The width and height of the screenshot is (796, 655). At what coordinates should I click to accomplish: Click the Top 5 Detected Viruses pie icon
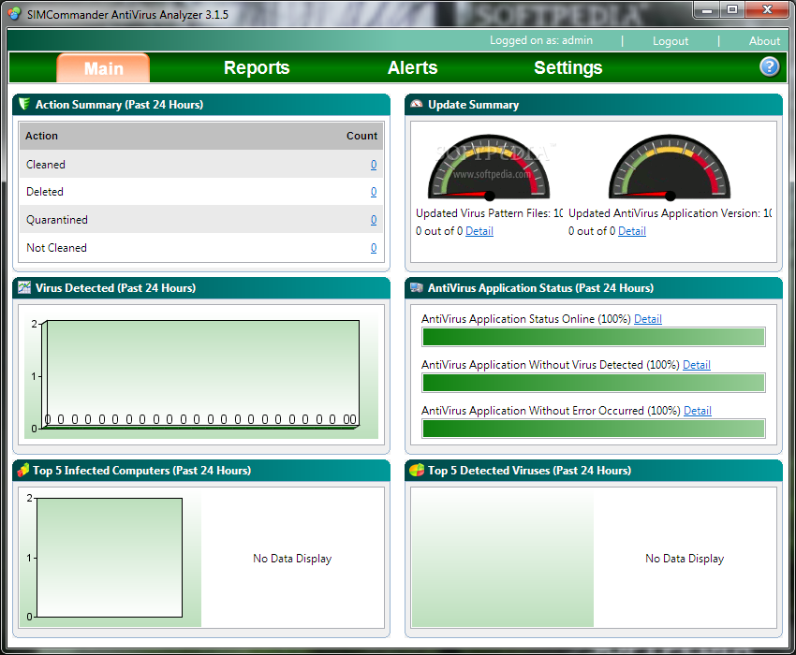pos(417,471)
